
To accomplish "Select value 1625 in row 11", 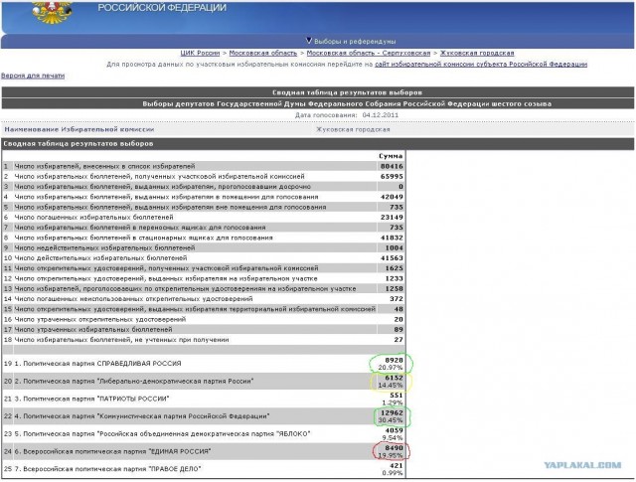I will coord(394,267).
